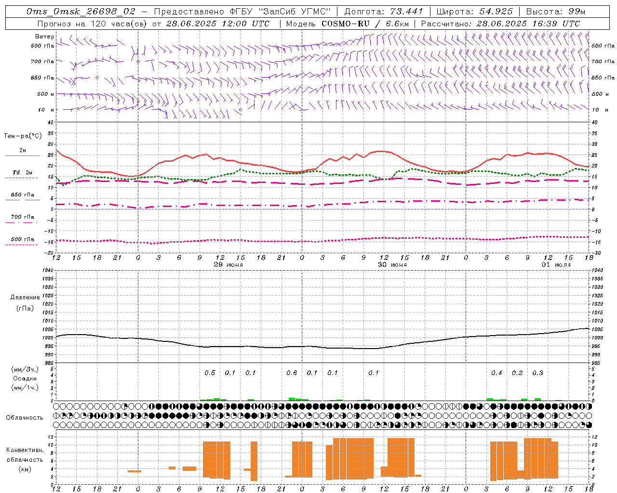The image size is (617, 493).
Task: Click the 0.2 precipitation value
Action: pyautogui.click(x=517, y=373)
